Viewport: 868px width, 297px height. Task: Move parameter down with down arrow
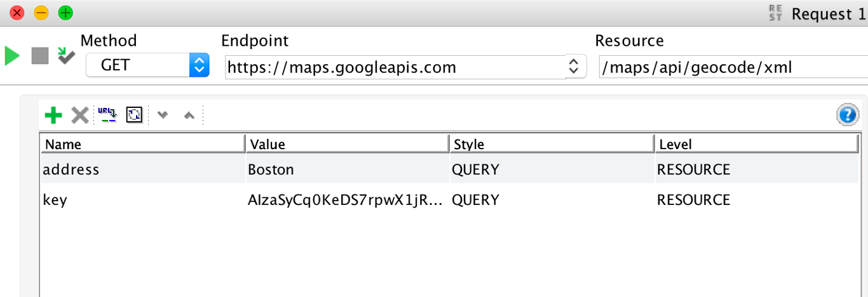pyautogui.click(x=163, y=115)
